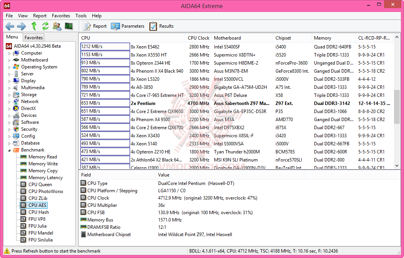The width and height of the screenshot is (404, 258).
Task: Expand the Motherboard tree node
Action: 9,60
